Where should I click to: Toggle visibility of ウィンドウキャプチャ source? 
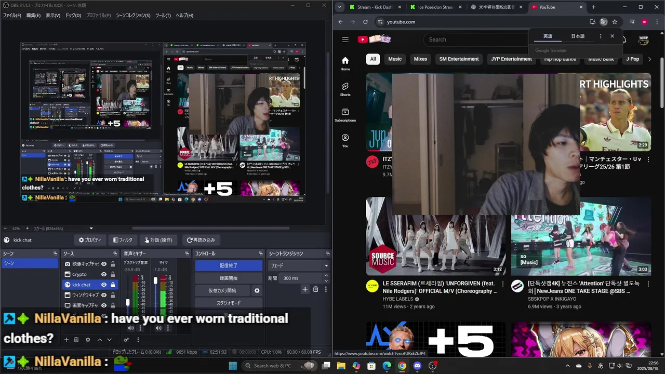coord(104,295)
